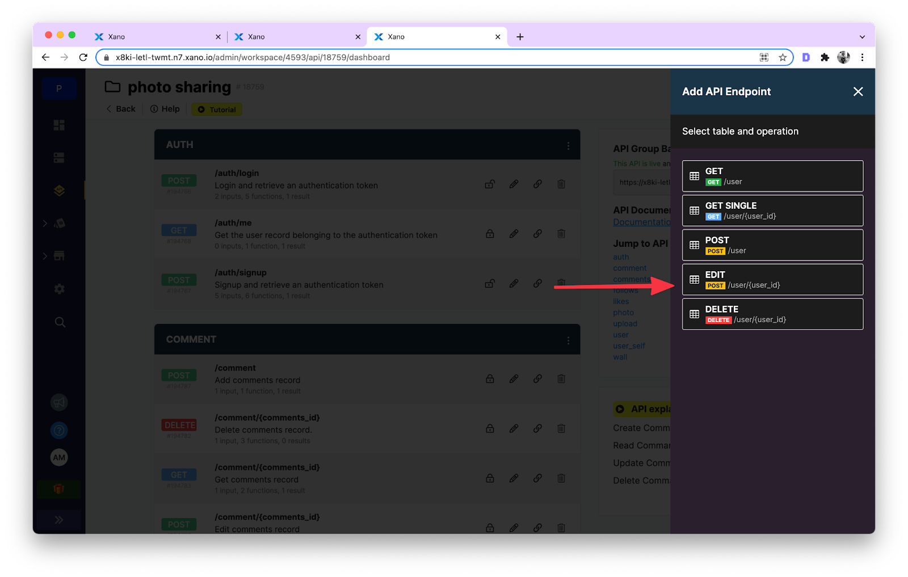Open a new browser tab
908x577 pixels.
coord(520,37)
